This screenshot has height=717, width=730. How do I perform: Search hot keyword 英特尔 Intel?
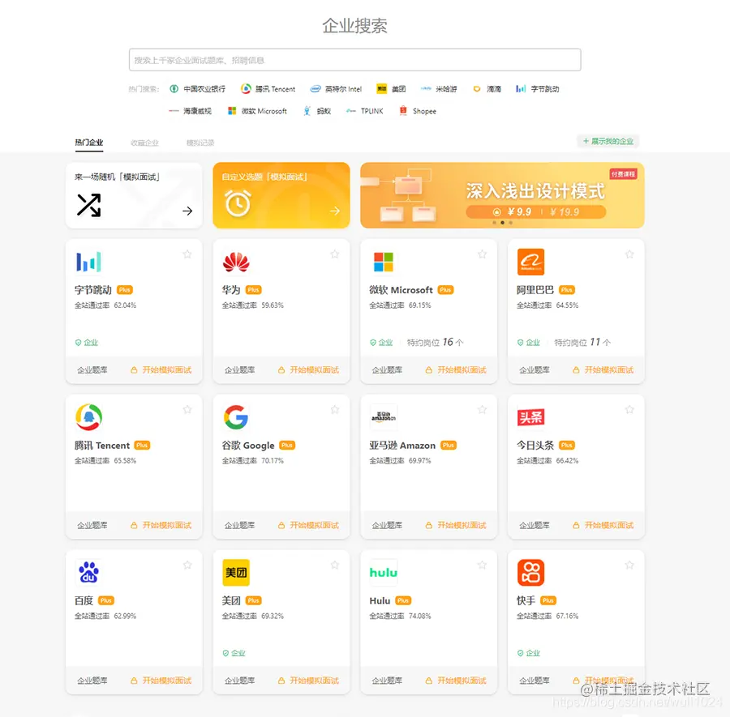click(x=336, y=89)
